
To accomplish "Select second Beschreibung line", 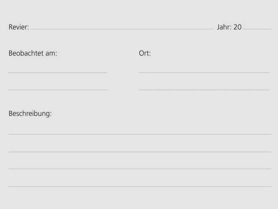I will 140,152.
